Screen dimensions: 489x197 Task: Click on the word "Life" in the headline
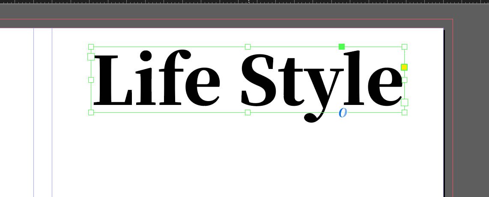point(156,81)
